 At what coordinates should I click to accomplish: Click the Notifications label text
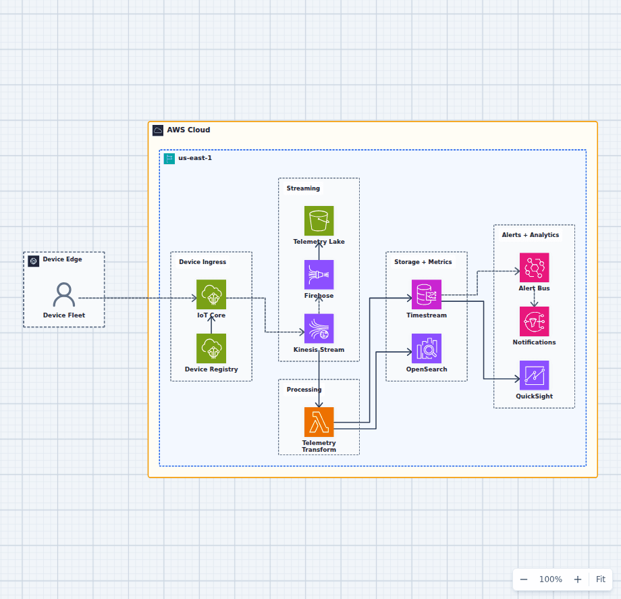[x=535, y=342]
